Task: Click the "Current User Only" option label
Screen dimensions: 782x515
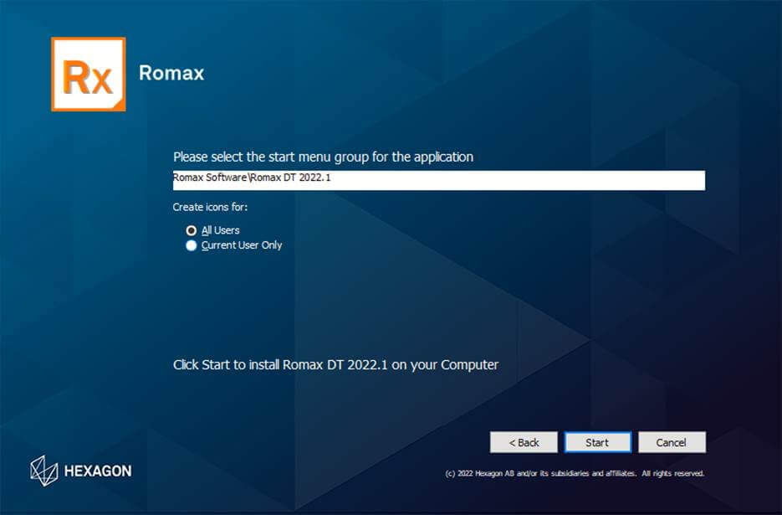Action: point(242,245)
